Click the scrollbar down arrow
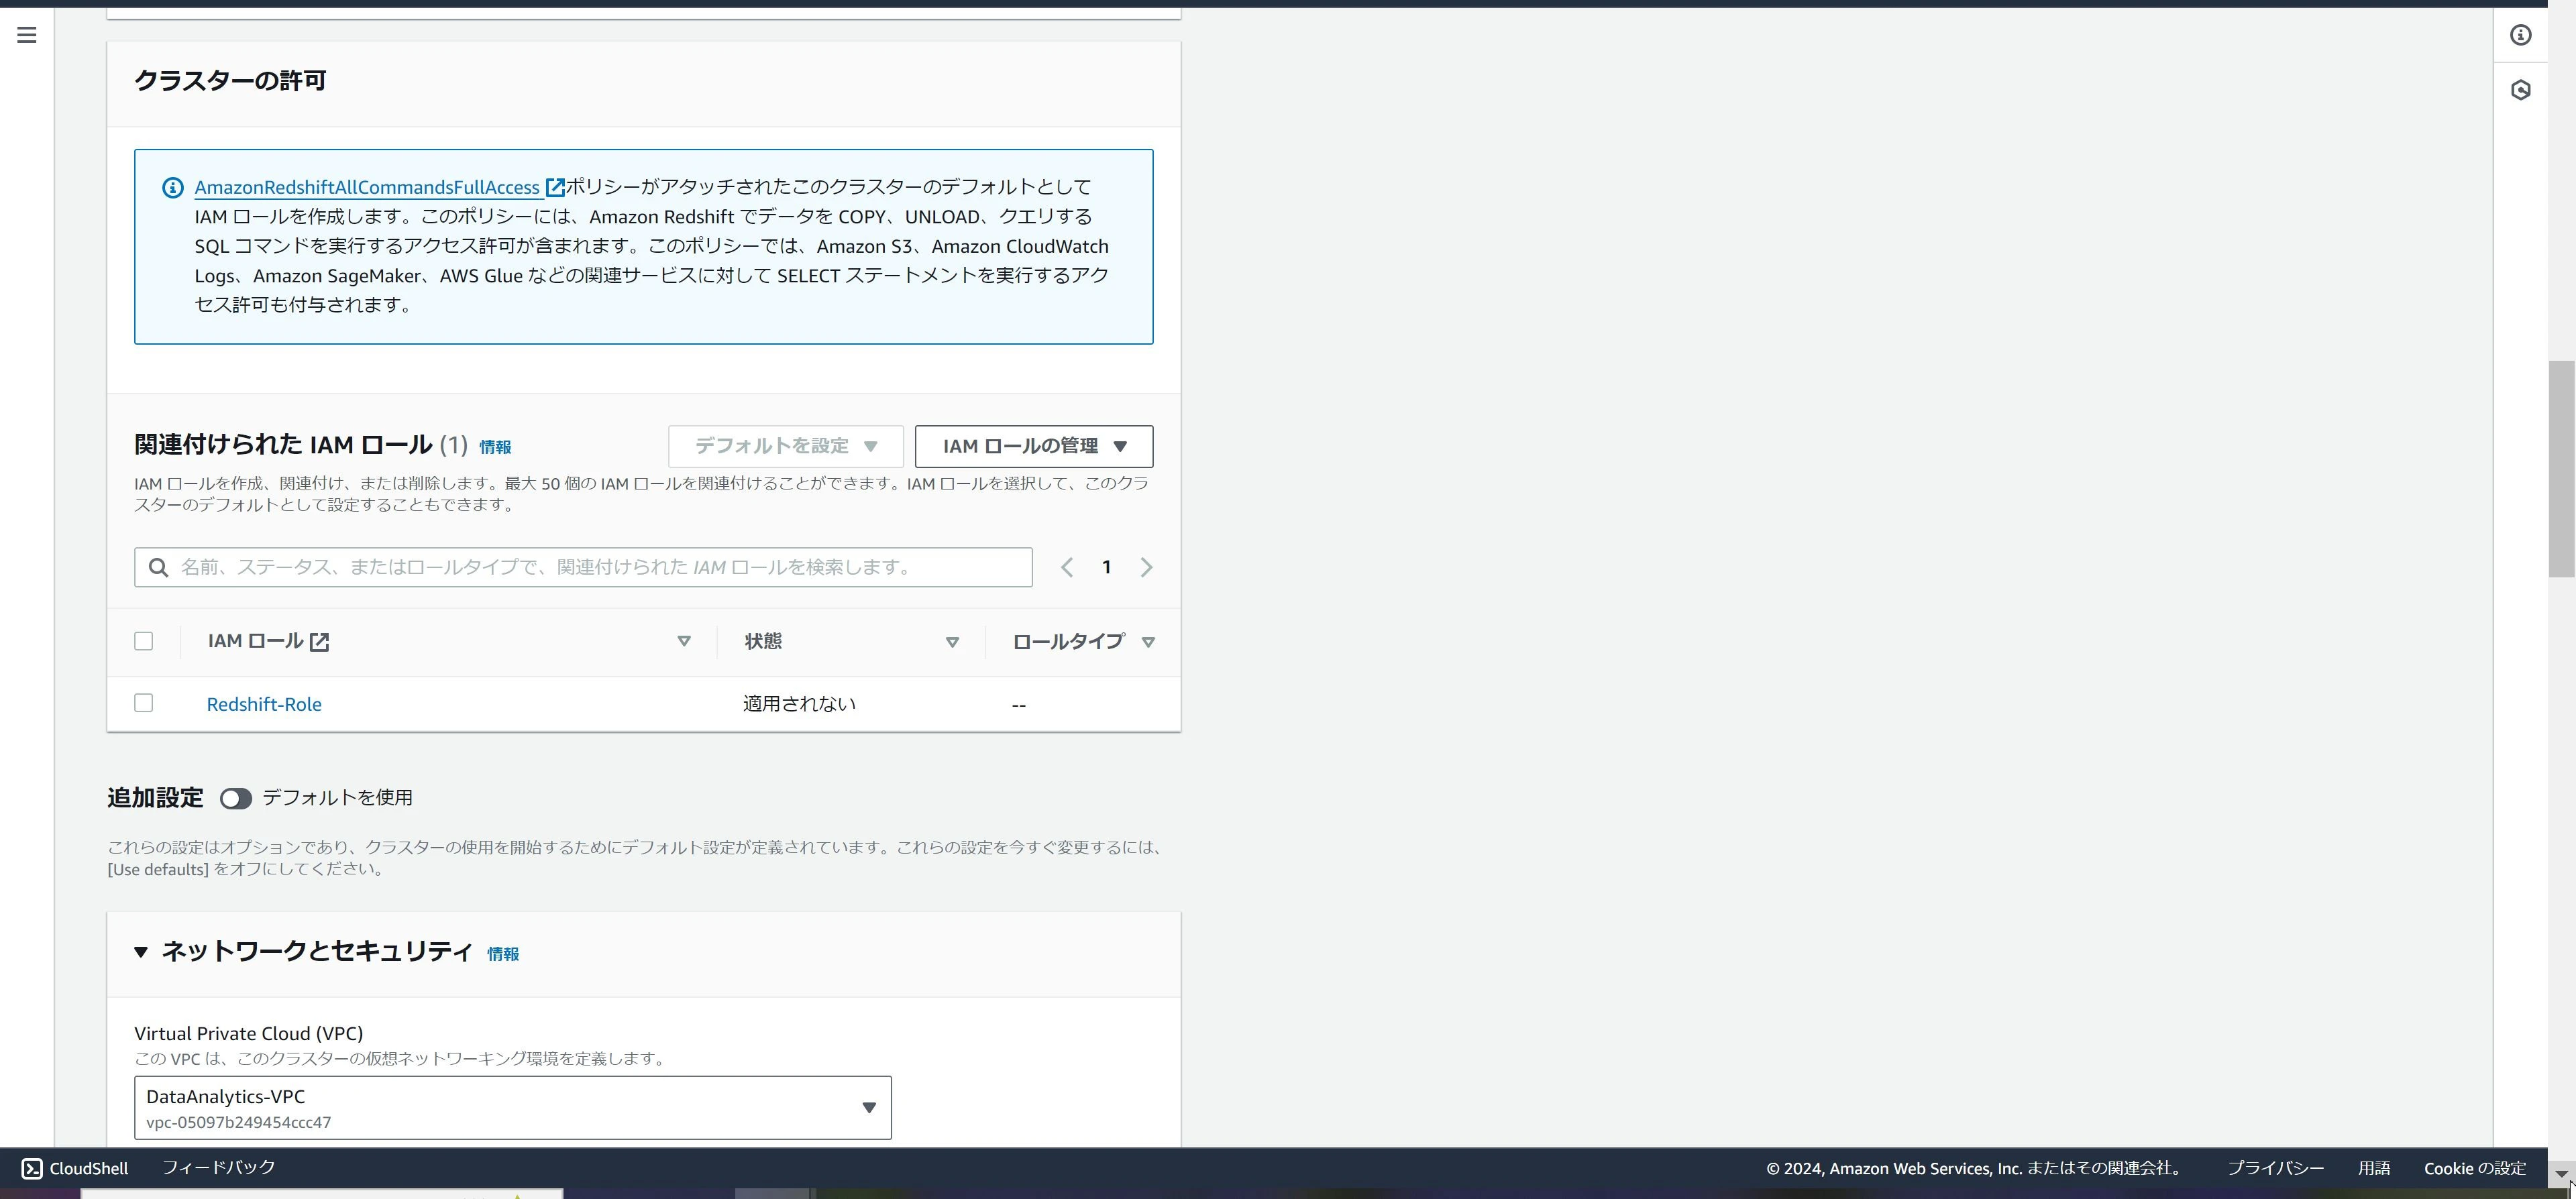 pyautogui.click(x=2561, y=1174)
